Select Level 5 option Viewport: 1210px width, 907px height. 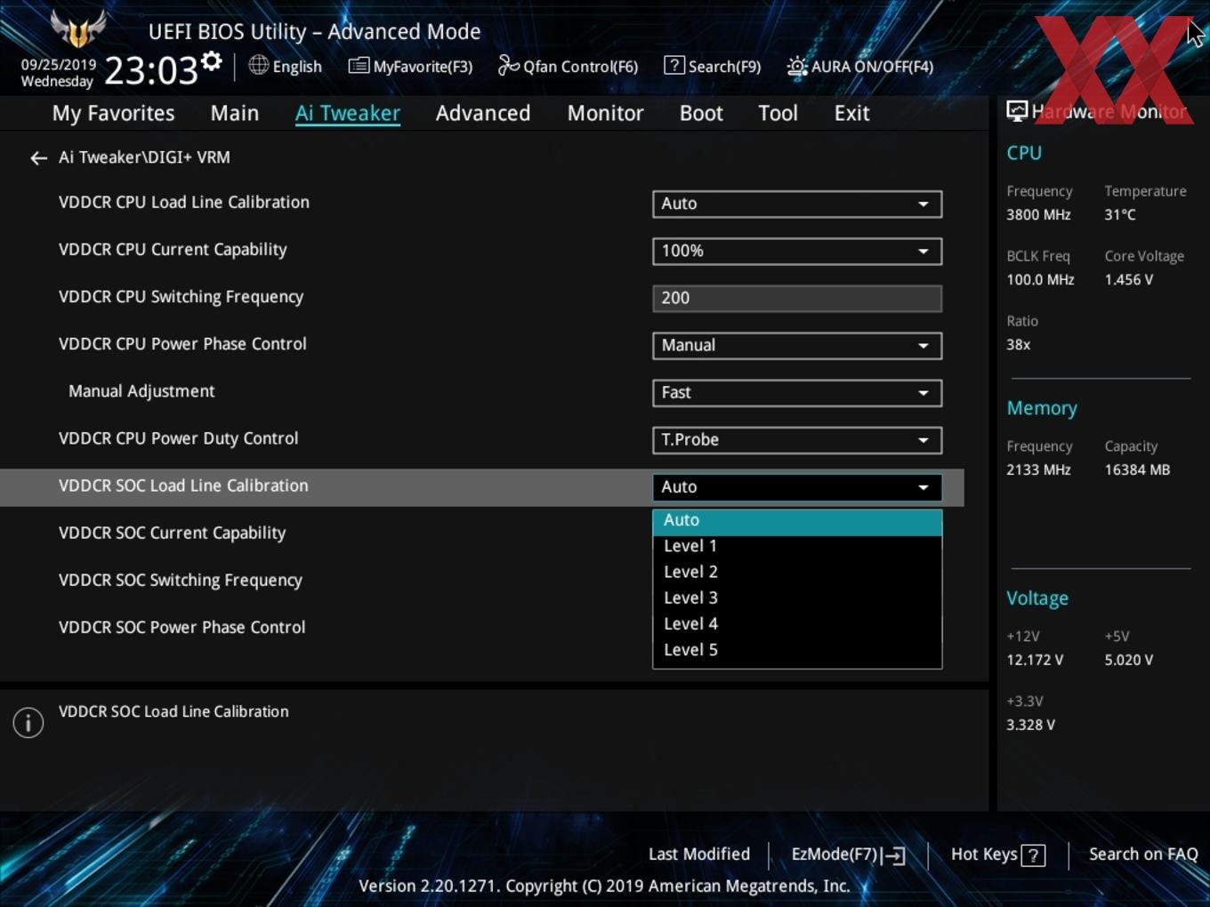click(797, 650)
